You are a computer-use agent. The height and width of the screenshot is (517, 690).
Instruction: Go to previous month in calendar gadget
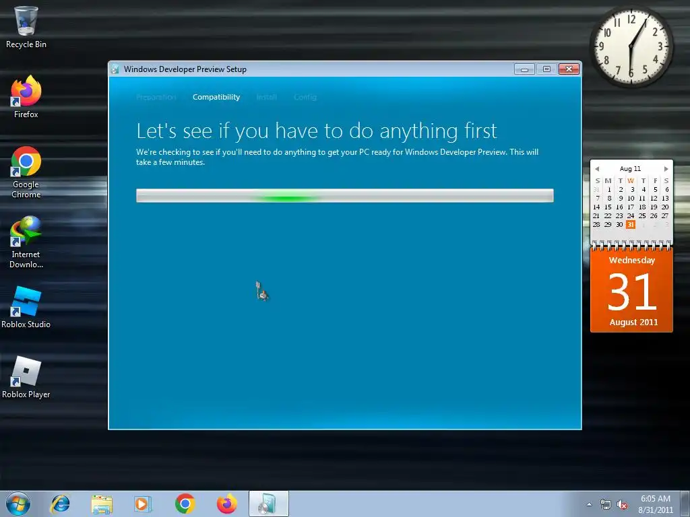point(597,169)
